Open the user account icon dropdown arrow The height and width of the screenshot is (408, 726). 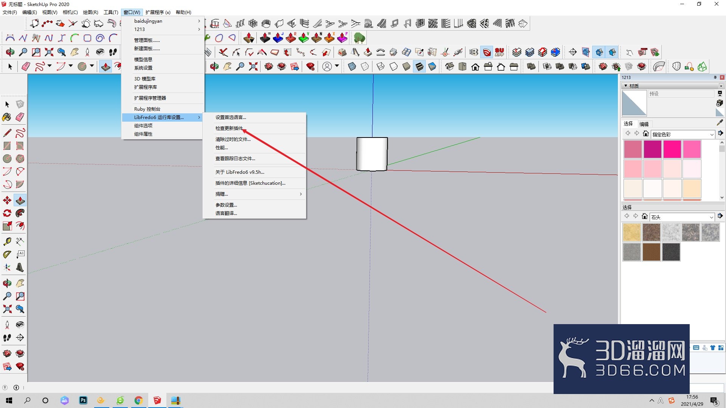pyautogui.click(x=337, y=66)
